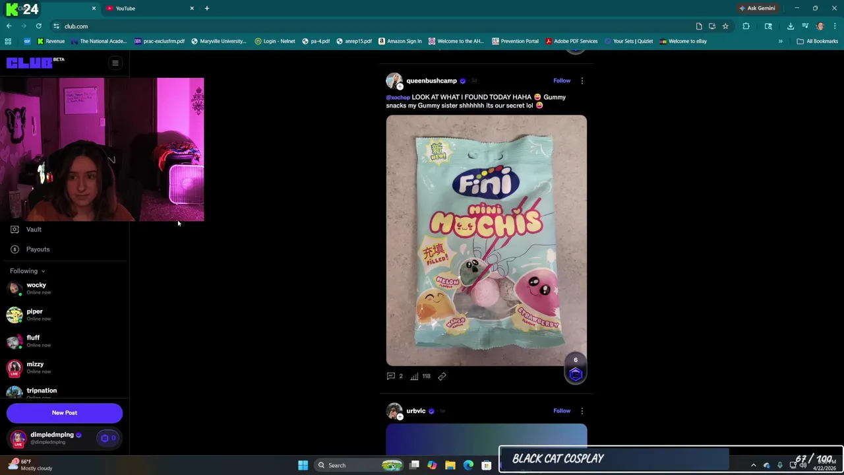Open the urbvic username link
Screen dimensions: 844x475
415,411
